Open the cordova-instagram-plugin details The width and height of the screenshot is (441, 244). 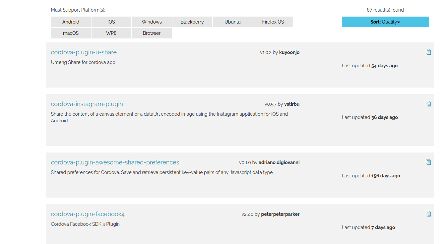point(87,104)
